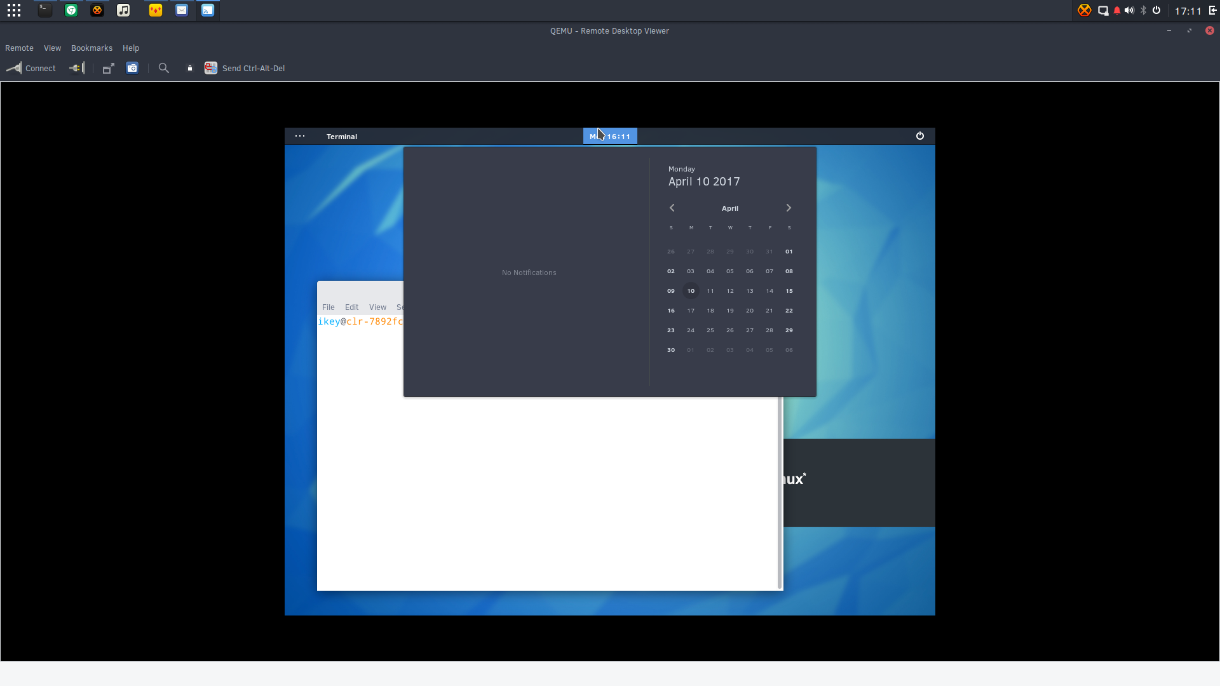Screen dimensions: 1220x686
Task: Select day 07 of April in the calendar
Action: [769, 271]
